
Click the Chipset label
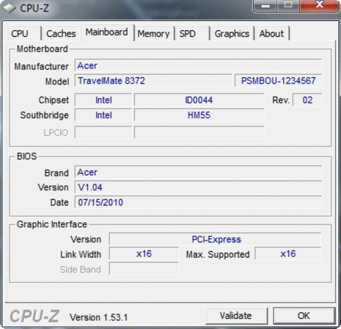tap(54, 100)
